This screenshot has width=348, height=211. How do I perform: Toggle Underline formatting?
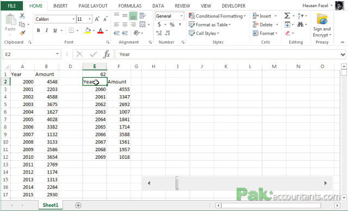tap(55, 30)
